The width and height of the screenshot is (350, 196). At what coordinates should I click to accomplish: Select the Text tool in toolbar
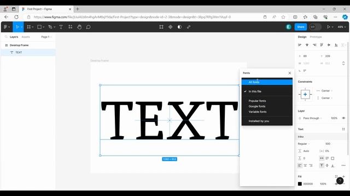pyautogui.click(x=61, y=27)
